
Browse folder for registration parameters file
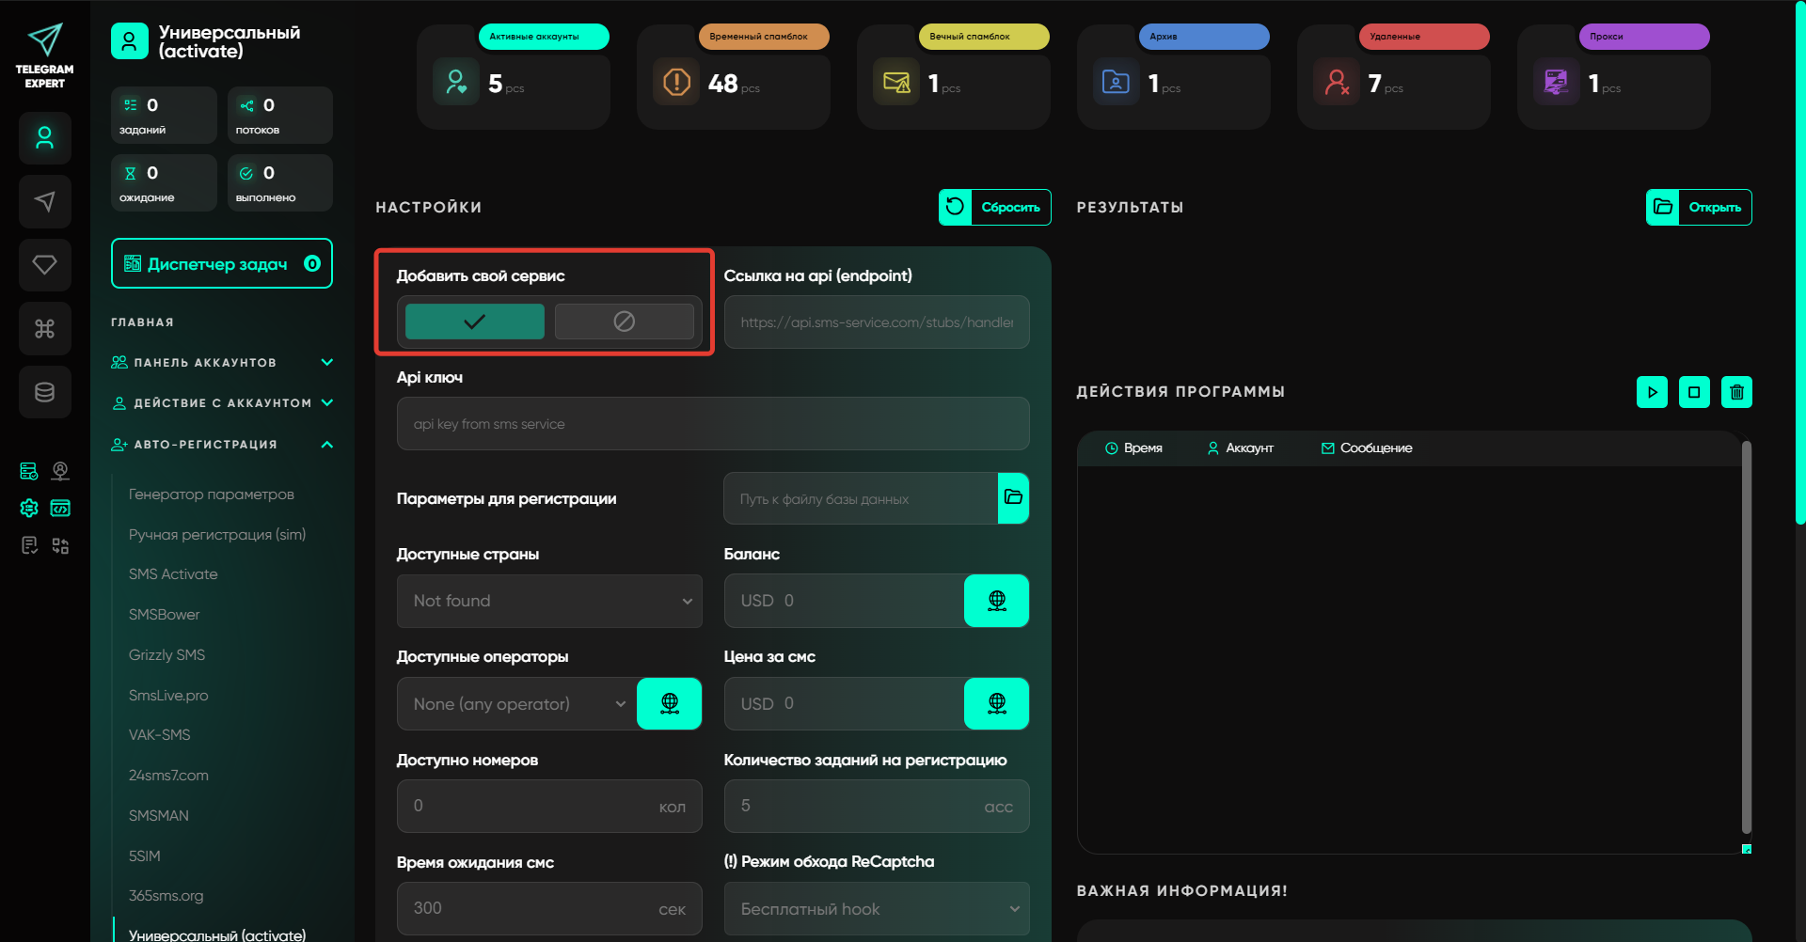click(x=1013, y=498)
